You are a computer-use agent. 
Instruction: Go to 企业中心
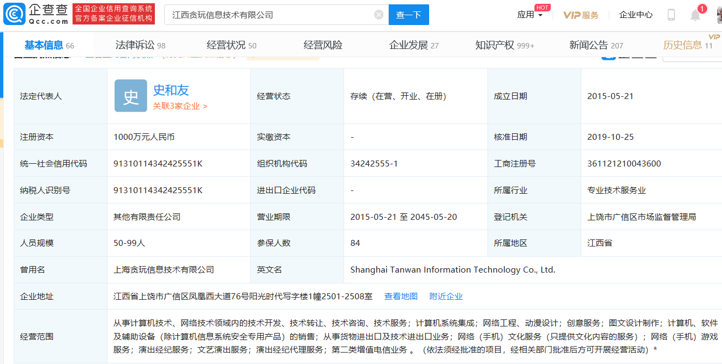coord(636,15)
